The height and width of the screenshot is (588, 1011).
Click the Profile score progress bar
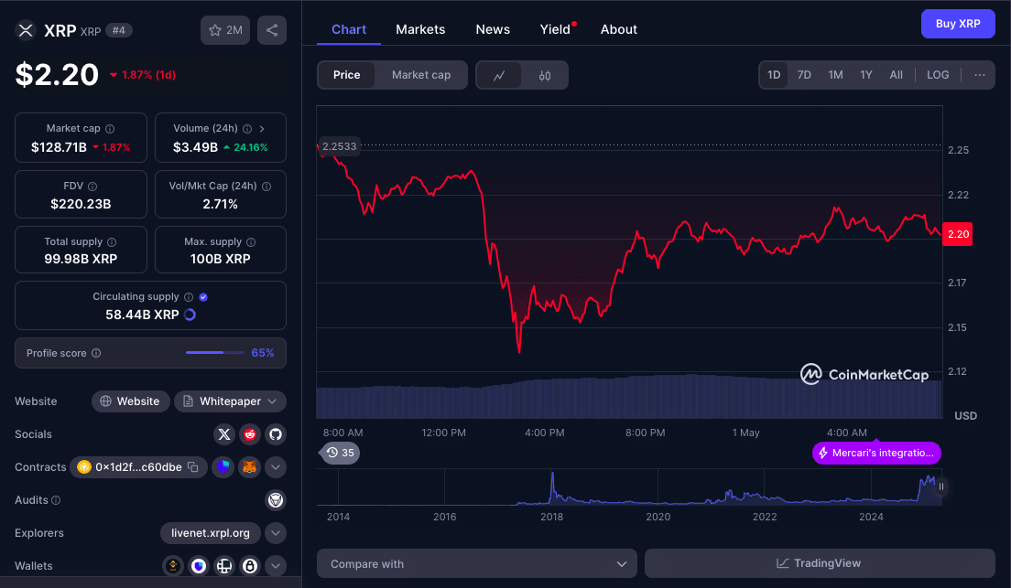tap(214, 353)
